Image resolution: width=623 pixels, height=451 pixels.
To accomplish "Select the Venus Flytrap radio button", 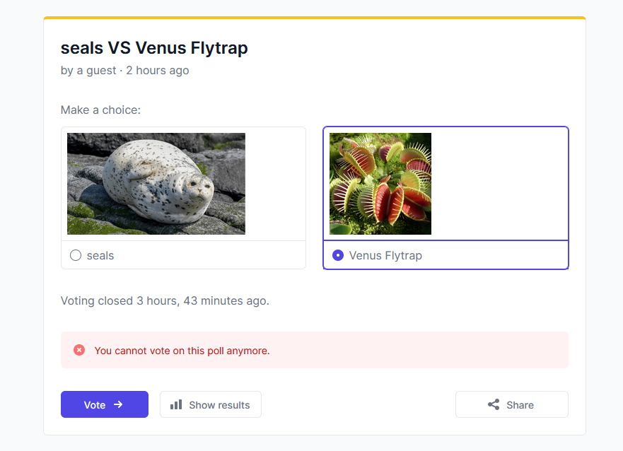I will [338, 255].
